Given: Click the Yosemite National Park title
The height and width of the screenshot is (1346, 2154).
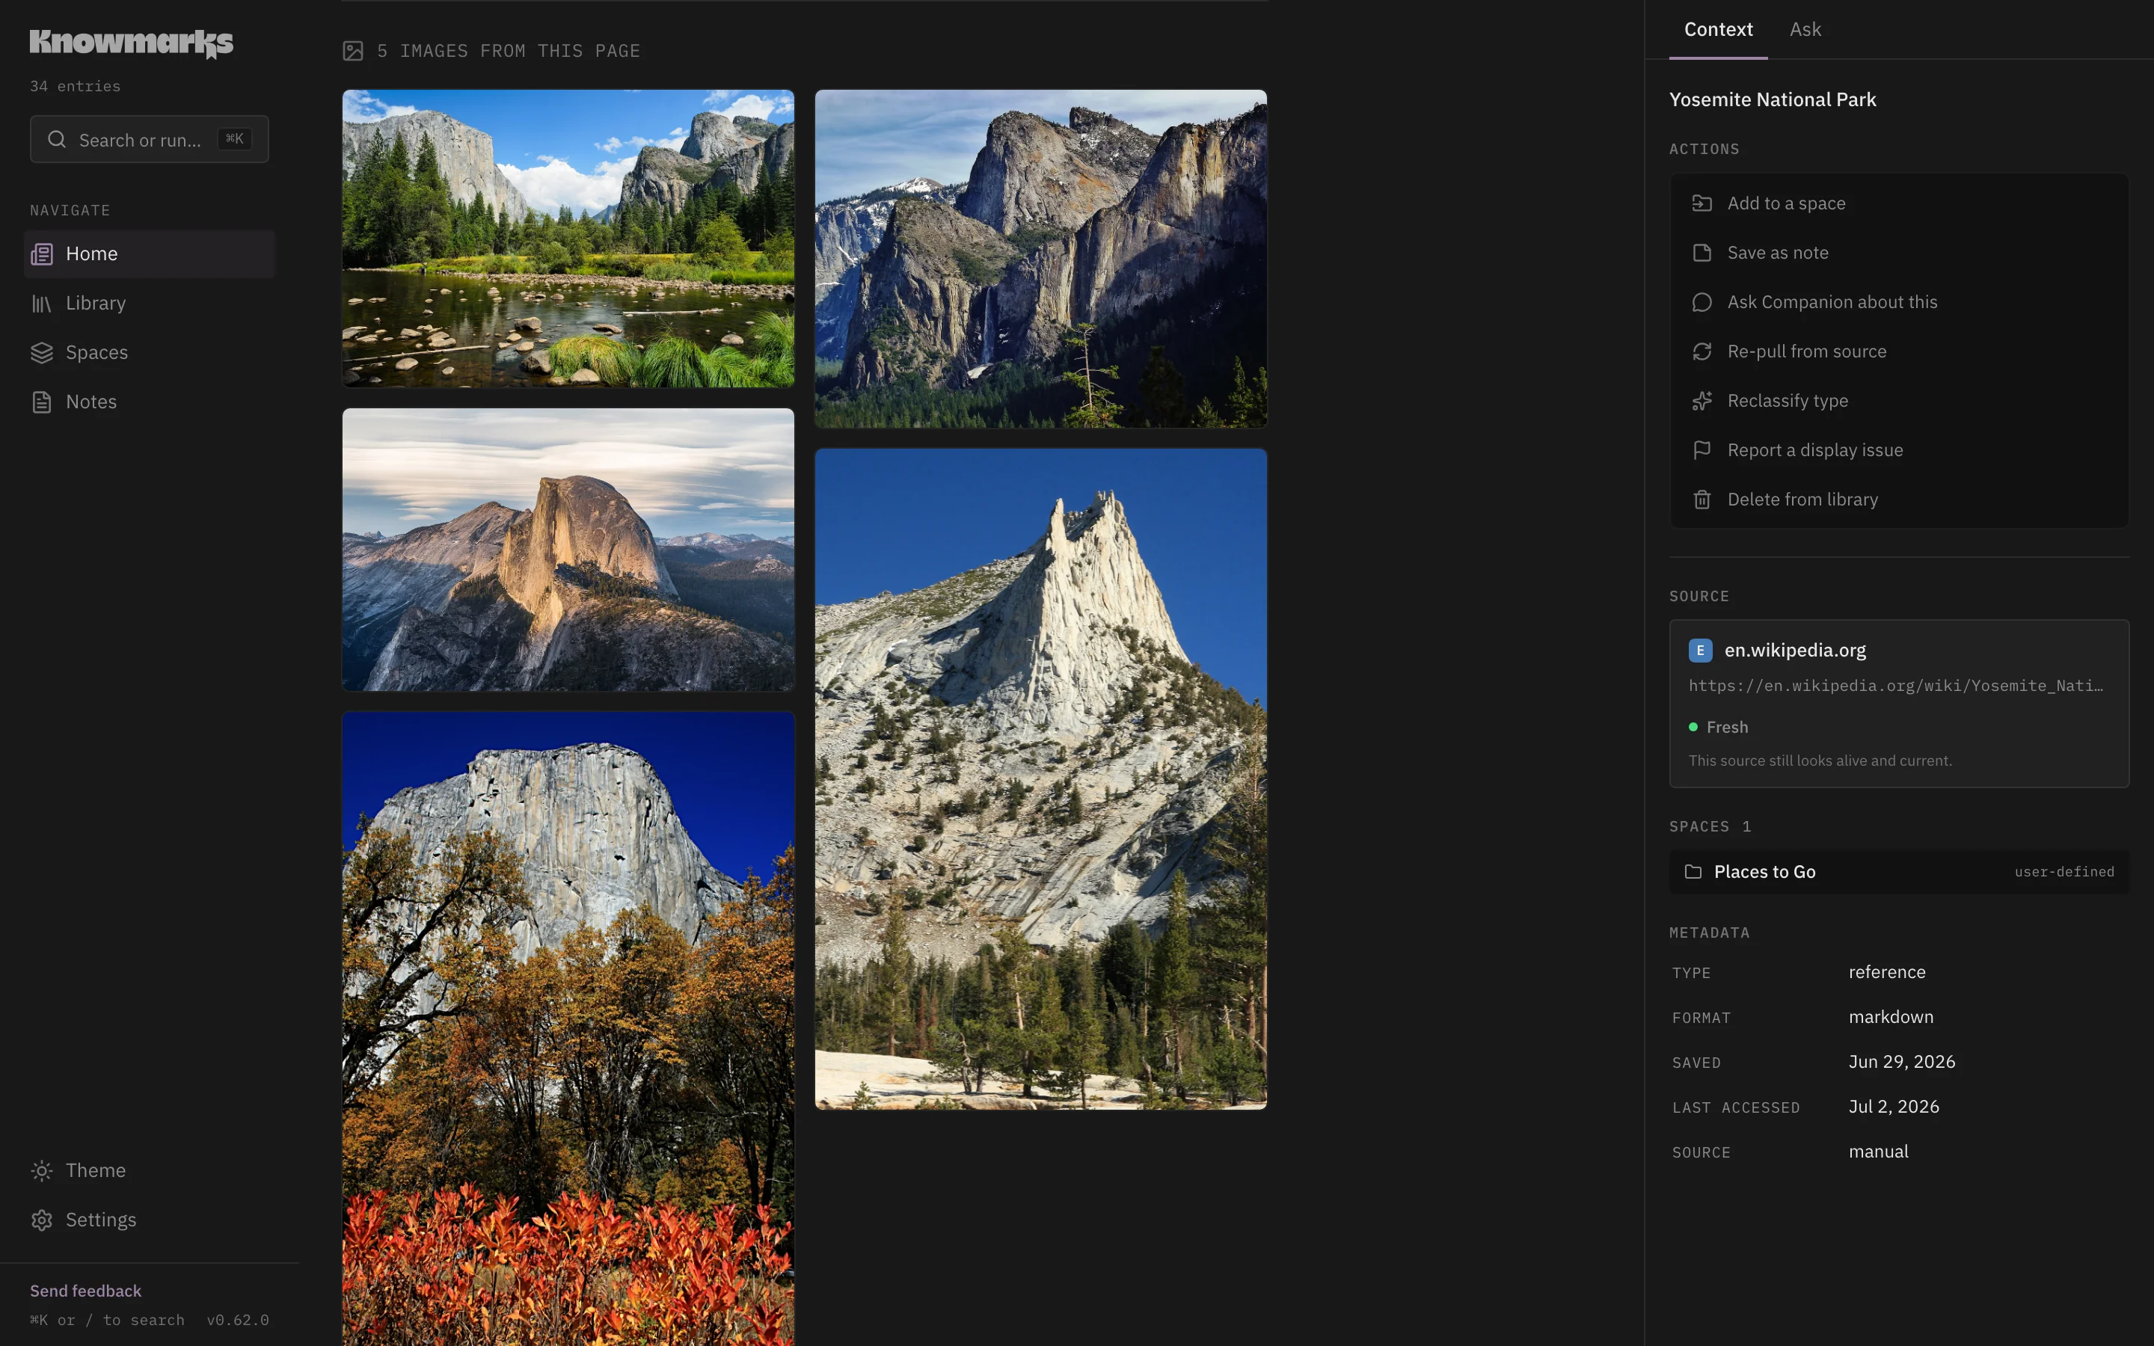Looking at the screenshot, I should 1772,99.
